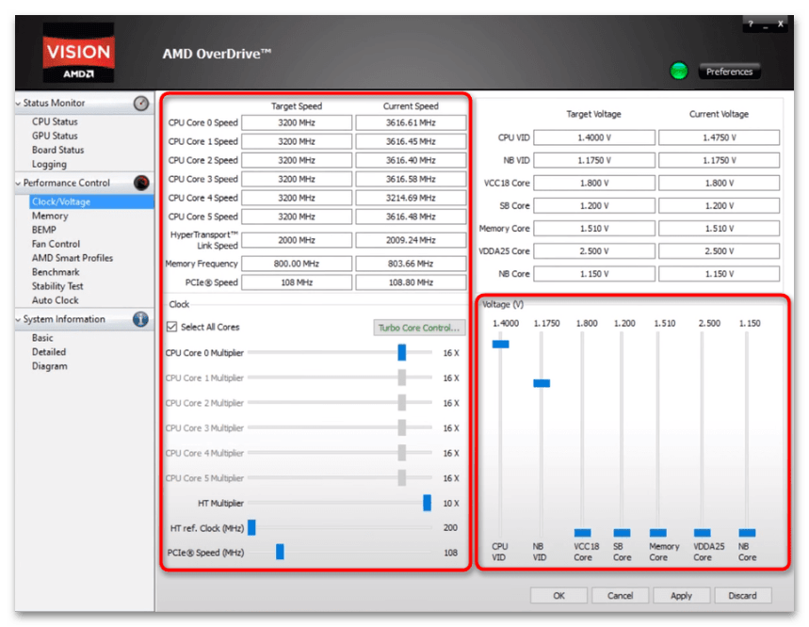Open the BEMP page
The image size is (809, 627).
tap(44, 230)
